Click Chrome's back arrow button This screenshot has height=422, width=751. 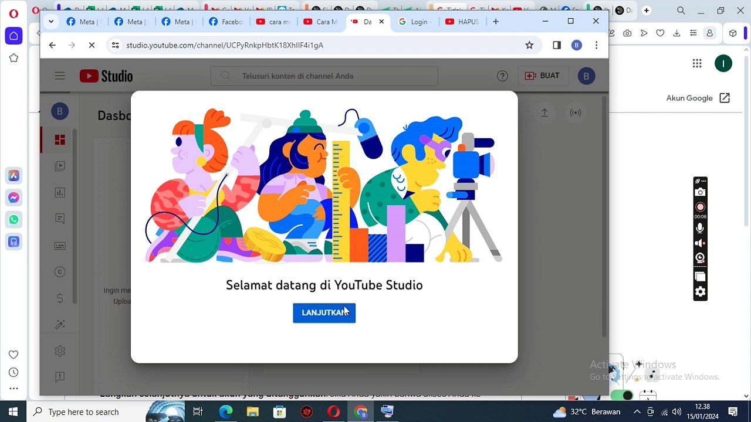(52, 45)
